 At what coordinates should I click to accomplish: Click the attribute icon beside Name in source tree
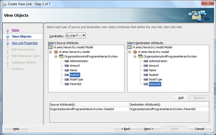coord(66,70)
